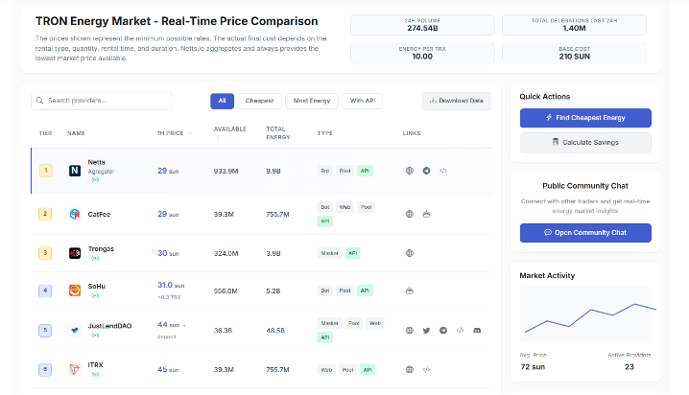The height and width of the screenshot is (395, 689).
Task: Open JustLendDAO Discord link icon
Action: coord(477,330)
